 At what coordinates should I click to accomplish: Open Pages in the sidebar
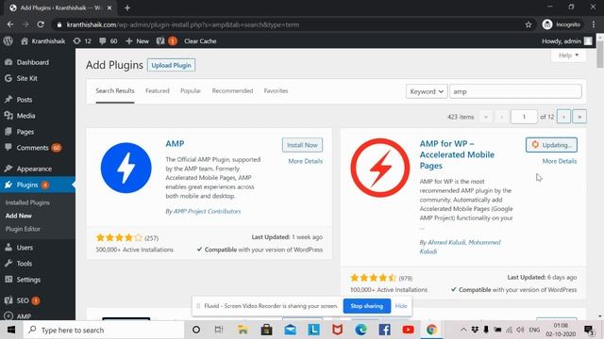click(x=25, y=132)
